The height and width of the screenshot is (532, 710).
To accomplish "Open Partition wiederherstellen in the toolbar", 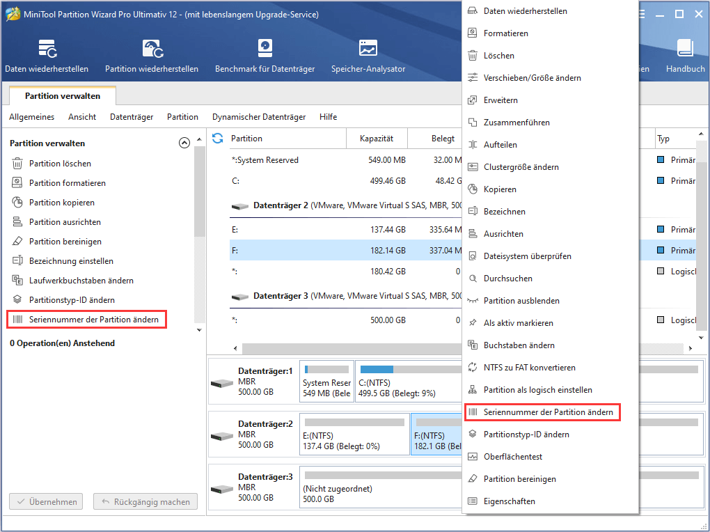I will (152, 49).
